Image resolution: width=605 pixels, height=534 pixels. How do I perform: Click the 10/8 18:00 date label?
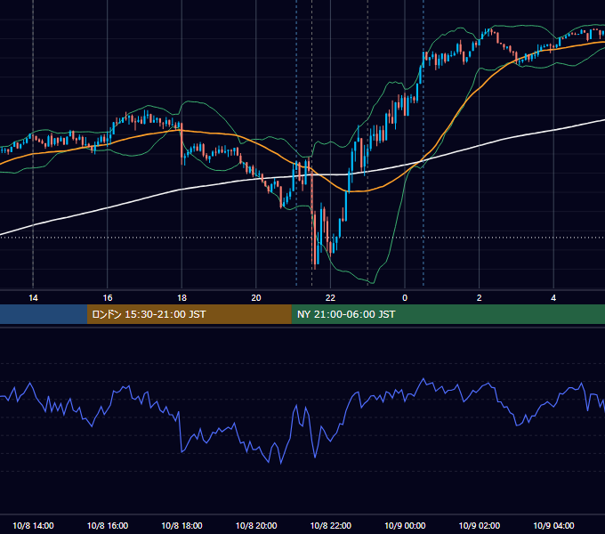pyautogui.click(x=181, y=525)
